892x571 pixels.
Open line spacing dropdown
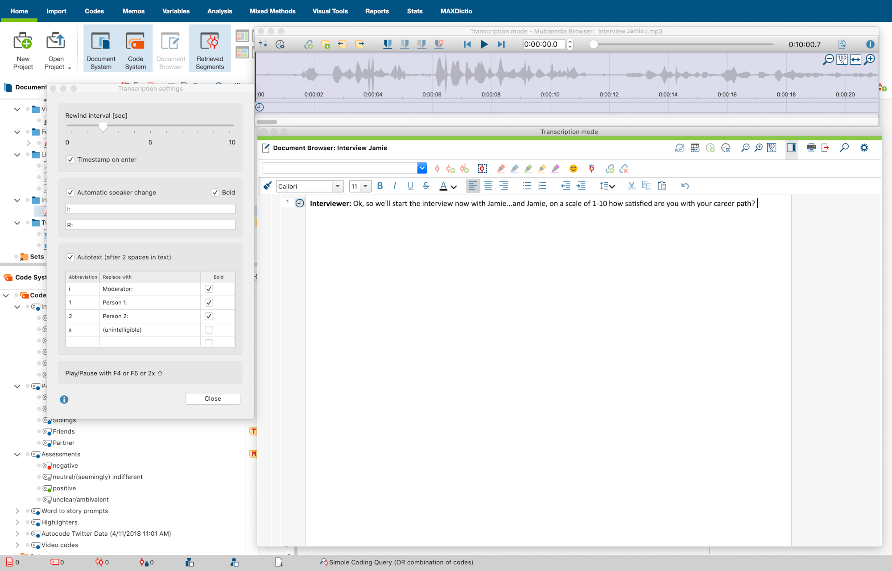point(607,186)
